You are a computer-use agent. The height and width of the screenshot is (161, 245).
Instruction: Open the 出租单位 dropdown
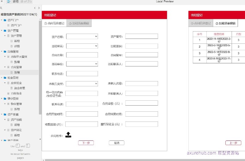[82, 64]
